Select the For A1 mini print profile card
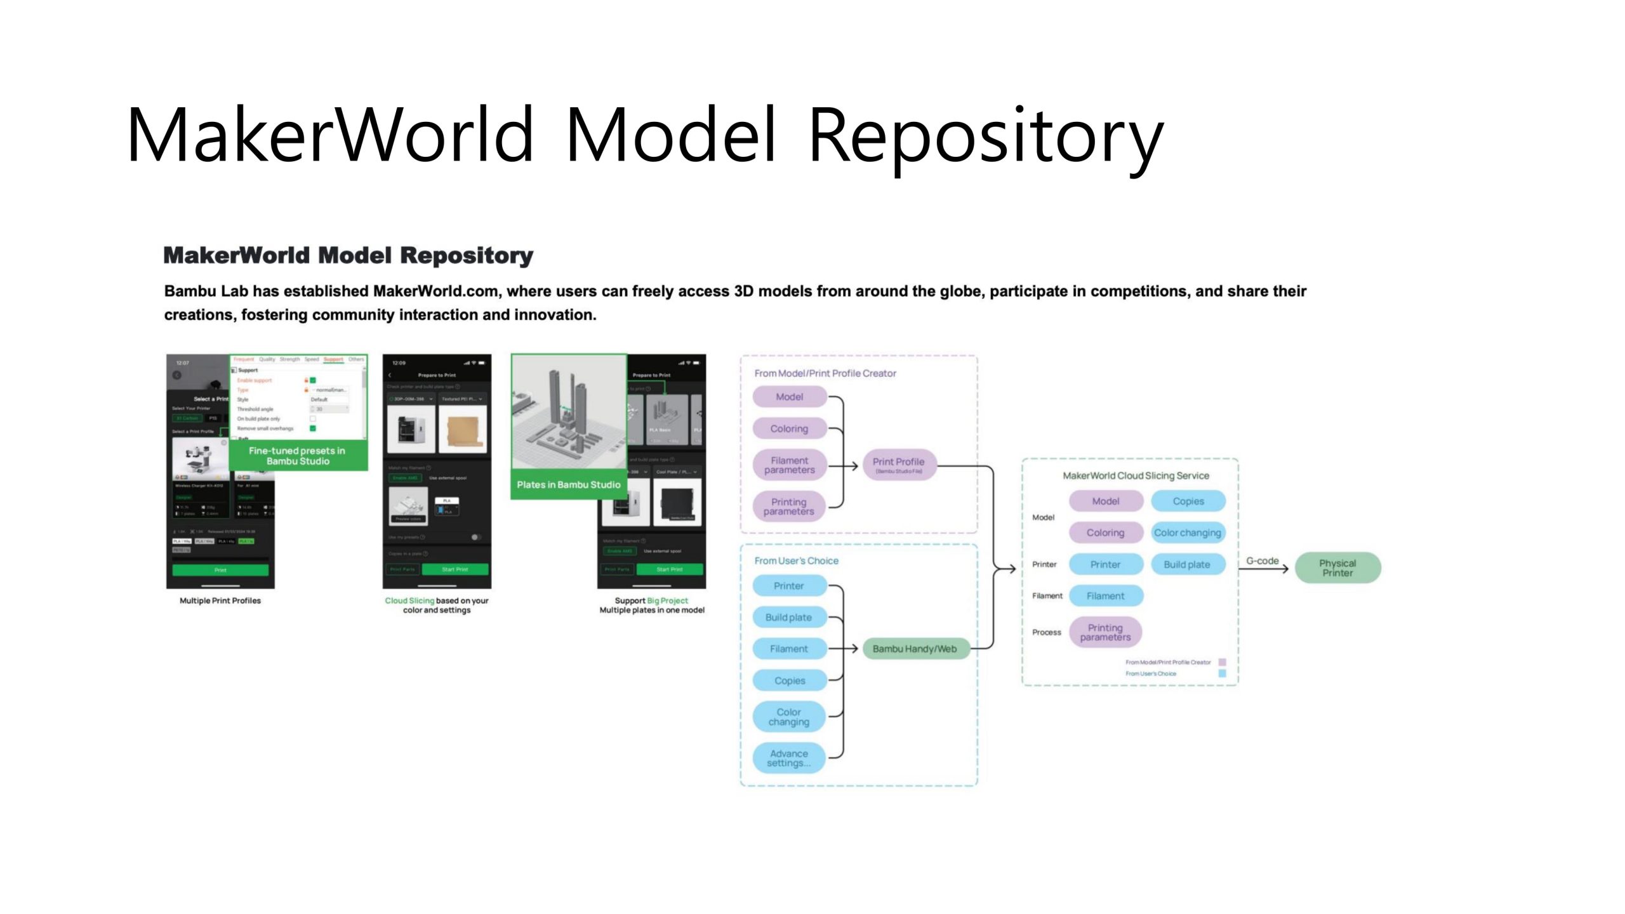This screenshot has height=914, width=1625. pos(255,494)
